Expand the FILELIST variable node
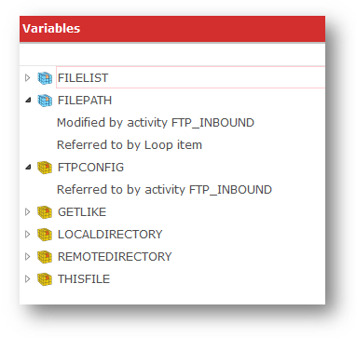Screen dimensions: 356x338 point(28,77)
